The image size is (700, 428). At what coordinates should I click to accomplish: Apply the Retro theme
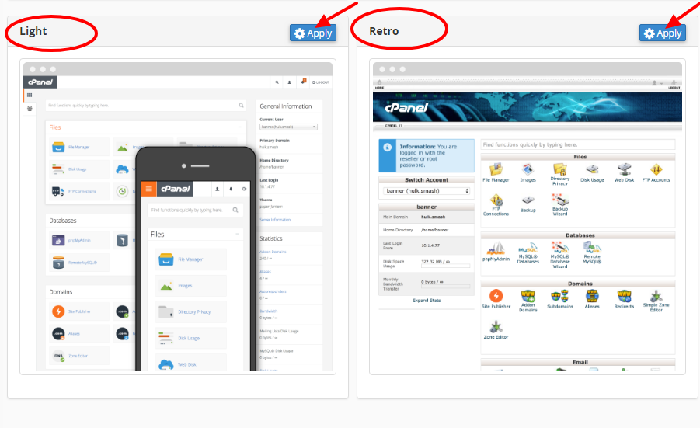tap(663, 33)
